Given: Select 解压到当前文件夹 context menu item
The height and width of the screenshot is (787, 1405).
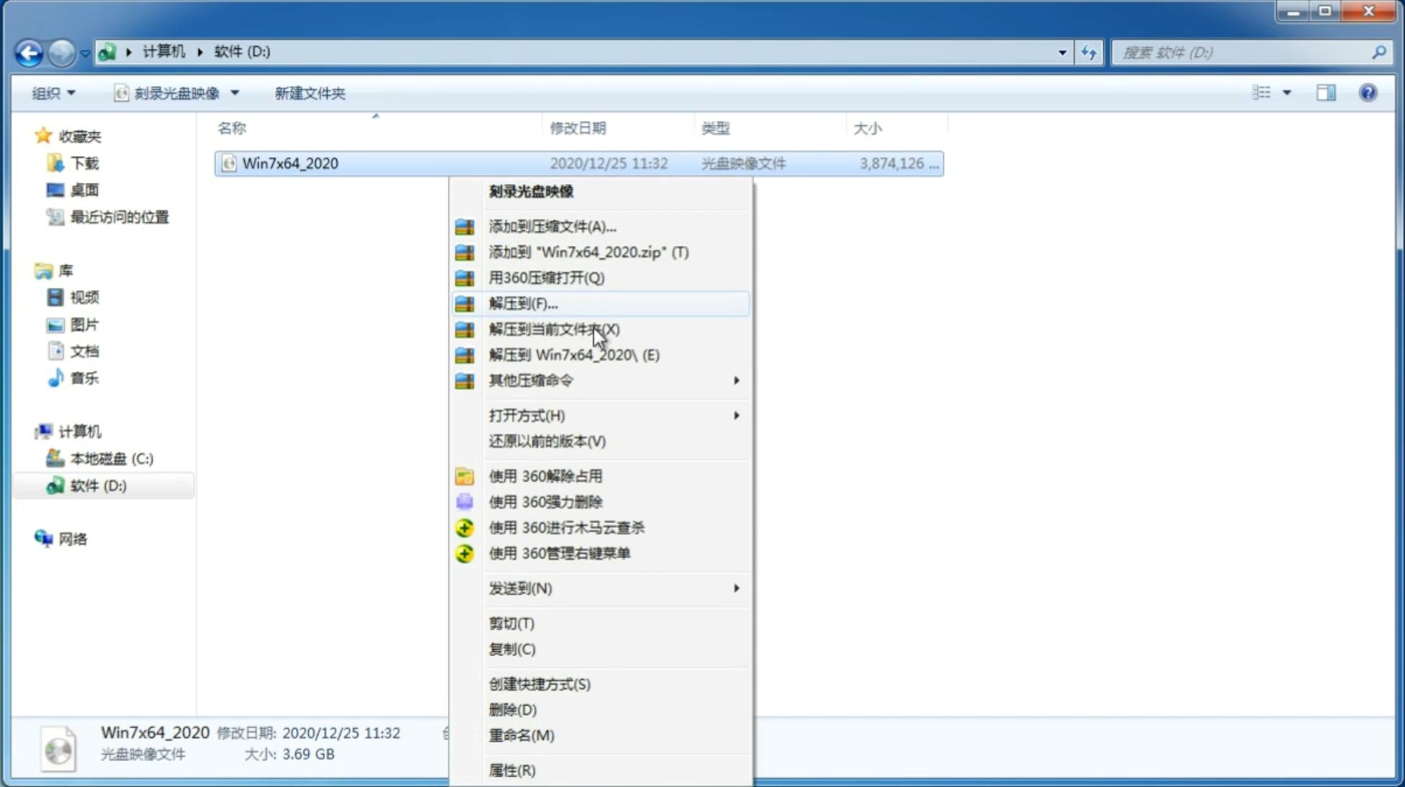Looking at the screenshot, I should coord(555,329).
